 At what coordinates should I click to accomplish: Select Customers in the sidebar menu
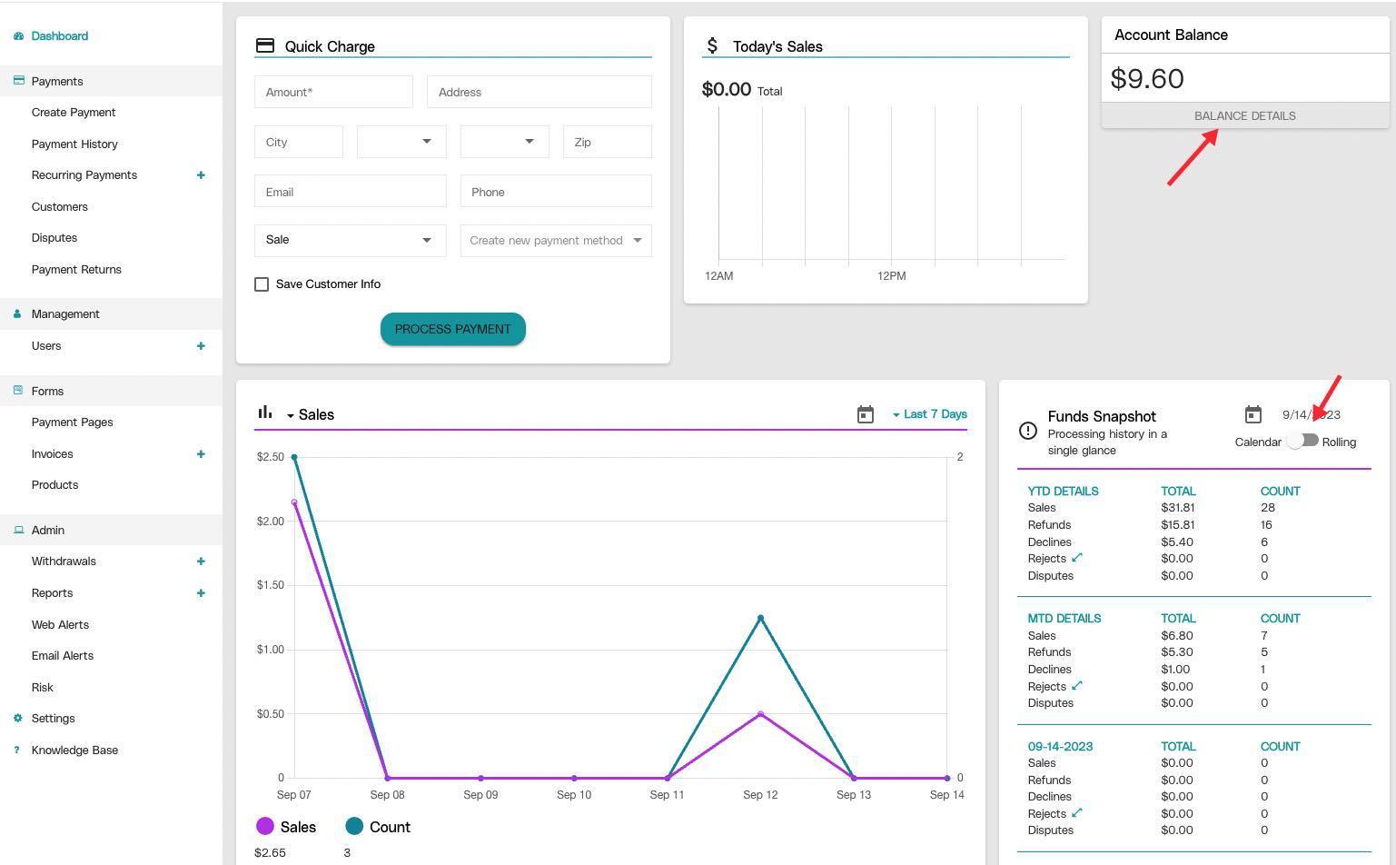click(x=60, y=206)
